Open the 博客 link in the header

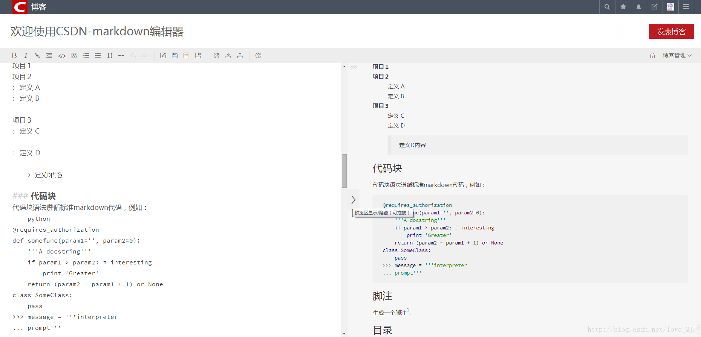pyautogui.click(x=38, y=7)
